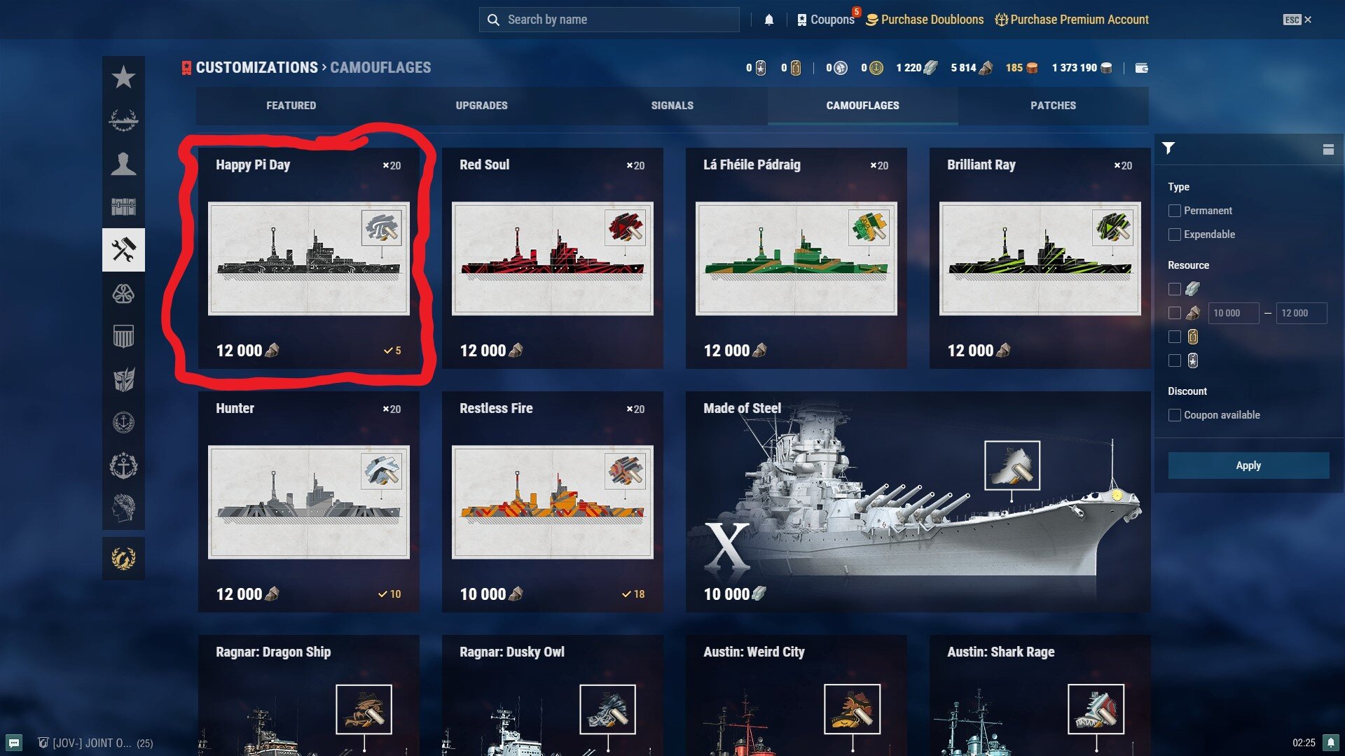The height and width of the screenshot is (756, 1345).
Task: Click the Search by name field
Action: pos(609,20)
